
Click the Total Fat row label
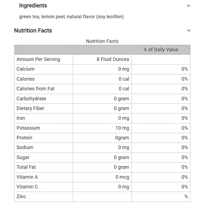click(x=26, y=167)
